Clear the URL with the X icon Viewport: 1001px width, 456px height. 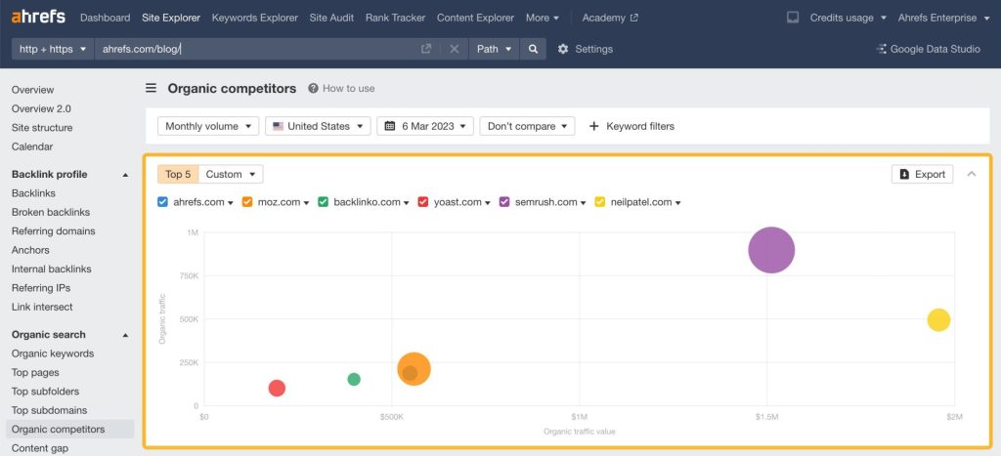pyautogui.click(x=454, y=49)
